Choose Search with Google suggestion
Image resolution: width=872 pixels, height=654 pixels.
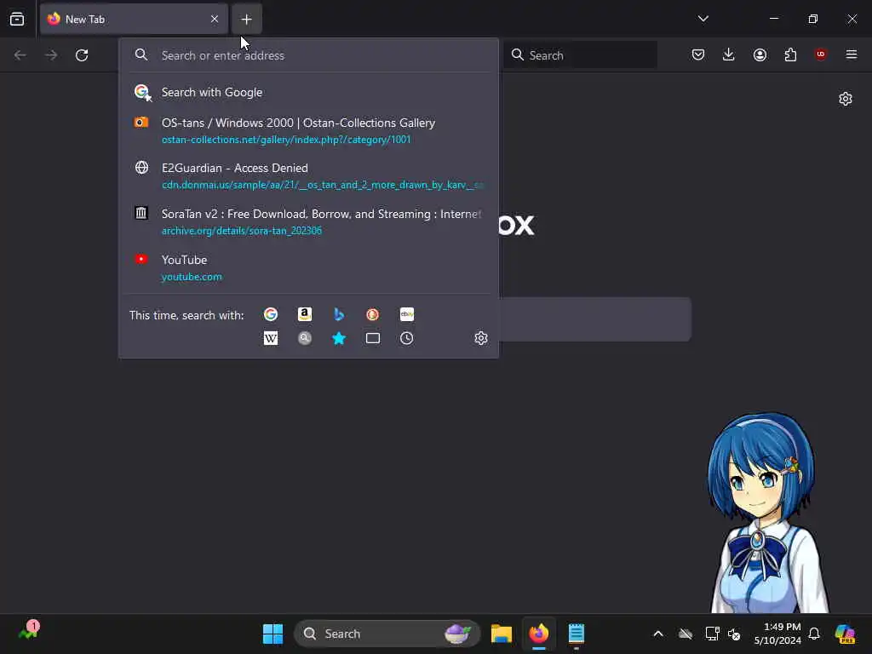pyautogui.click(x=308, y=92)
